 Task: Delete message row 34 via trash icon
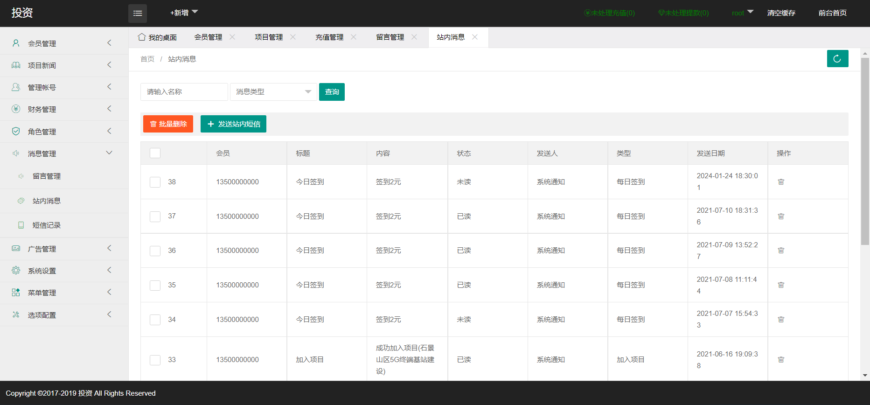[x=781, y=319]
